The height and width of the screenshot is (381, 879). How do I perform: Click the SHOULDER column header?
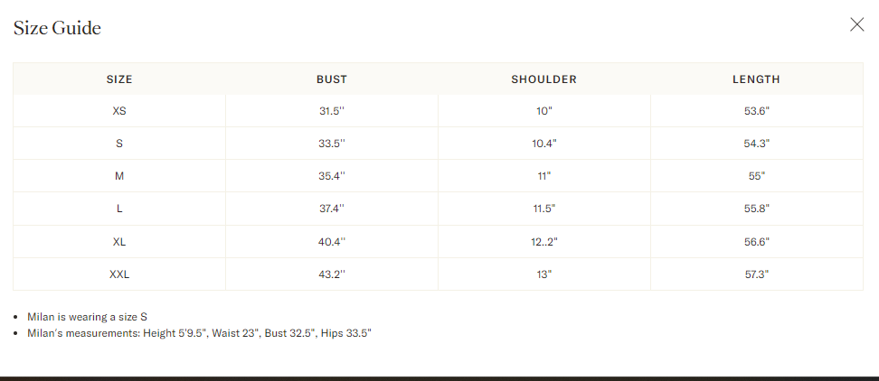[x=543, y=79]
